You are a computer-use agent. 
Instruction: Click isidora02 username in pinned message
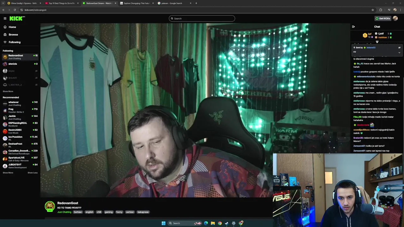[x=371, y=48]
